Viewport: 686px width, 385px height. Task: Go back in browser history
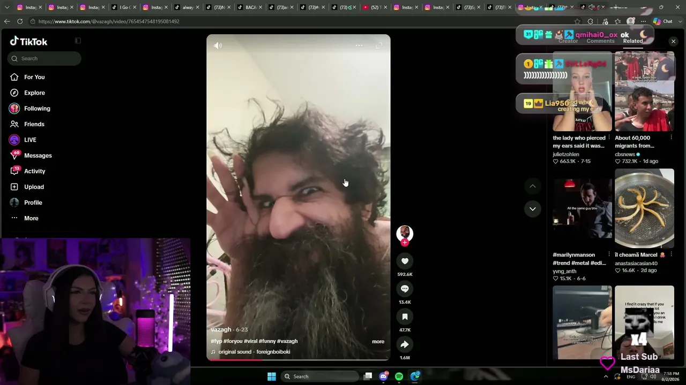click(6, 21)
